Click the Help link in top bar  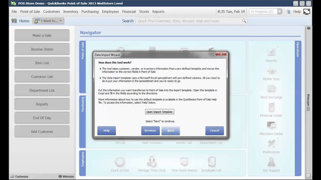click(x=297, y=11)
